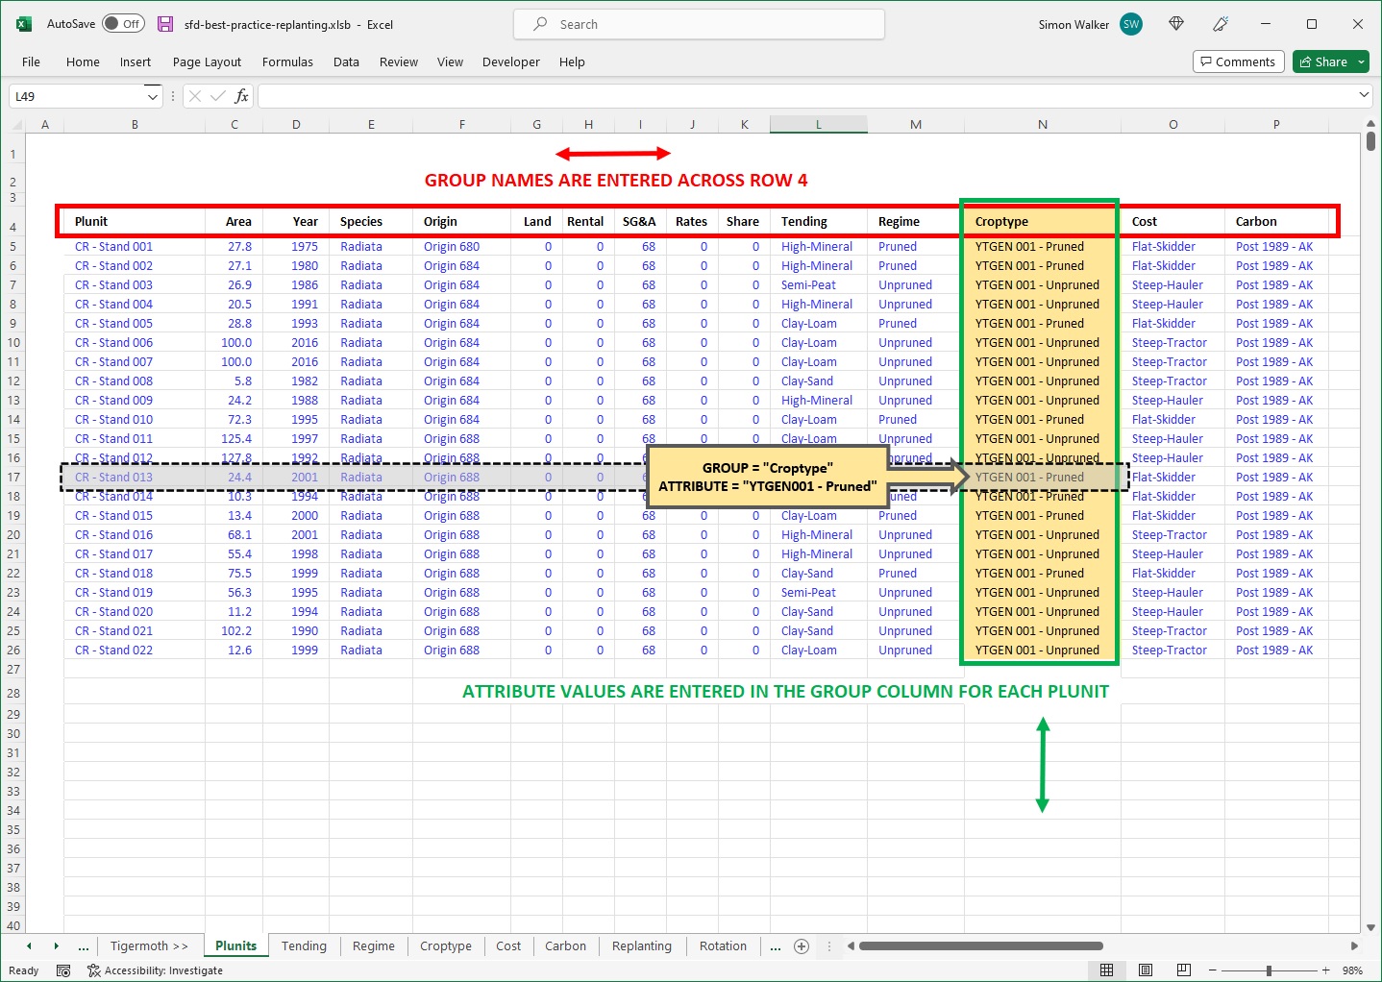The height and width of the screenshot is (982, 1382).
Task: Click the formula bar cancel icon
Action: pyautogui.click(x=195, y=96)
